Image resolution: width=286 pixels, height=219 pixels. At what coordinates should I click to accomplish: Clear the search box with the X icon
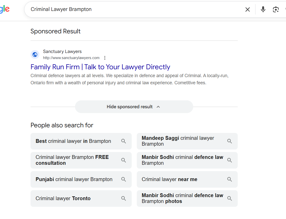coord(248,9)
